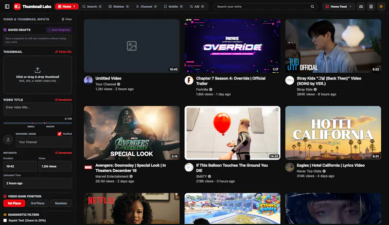Viewport: 389px width, 225px height.
Task: Randomize the metadata values
Action: (63, 153)
